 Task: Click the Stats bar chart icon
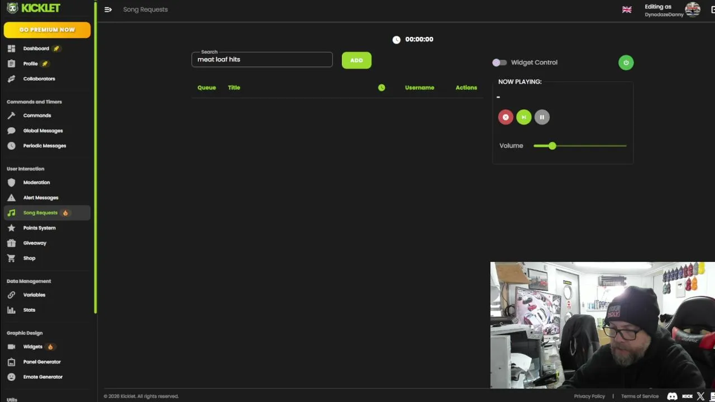pos(11,310)
